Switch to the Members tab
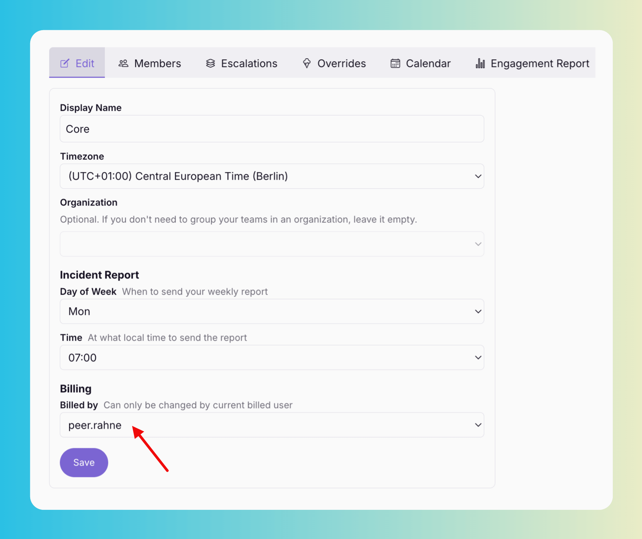The image size is (642, 539). [x=157, y=63]
